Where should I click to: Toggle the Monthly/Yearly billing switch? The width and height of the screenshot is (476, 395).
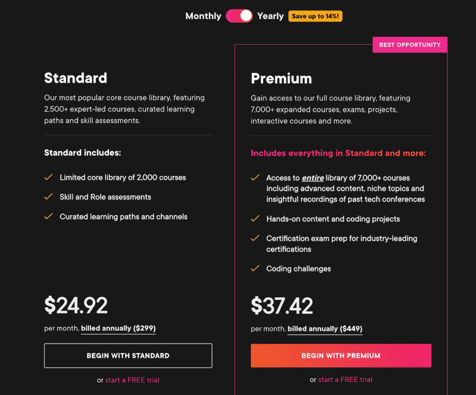click(239, 15)
